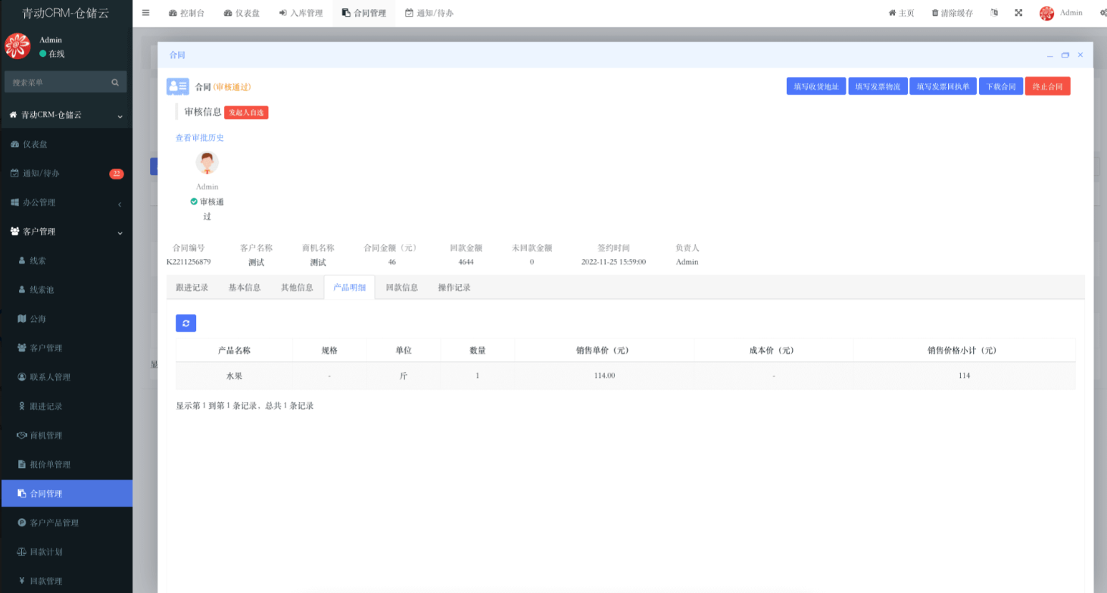Image resolution: width=1107 pixels, height=593 pixels.
Task: Click the fullscreen icon in the top bar
Action: tap(1018, 13)
